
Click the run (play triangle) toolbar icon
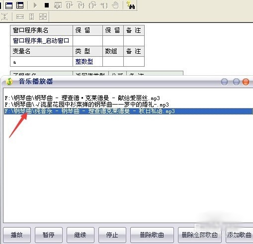coord(35,5)
